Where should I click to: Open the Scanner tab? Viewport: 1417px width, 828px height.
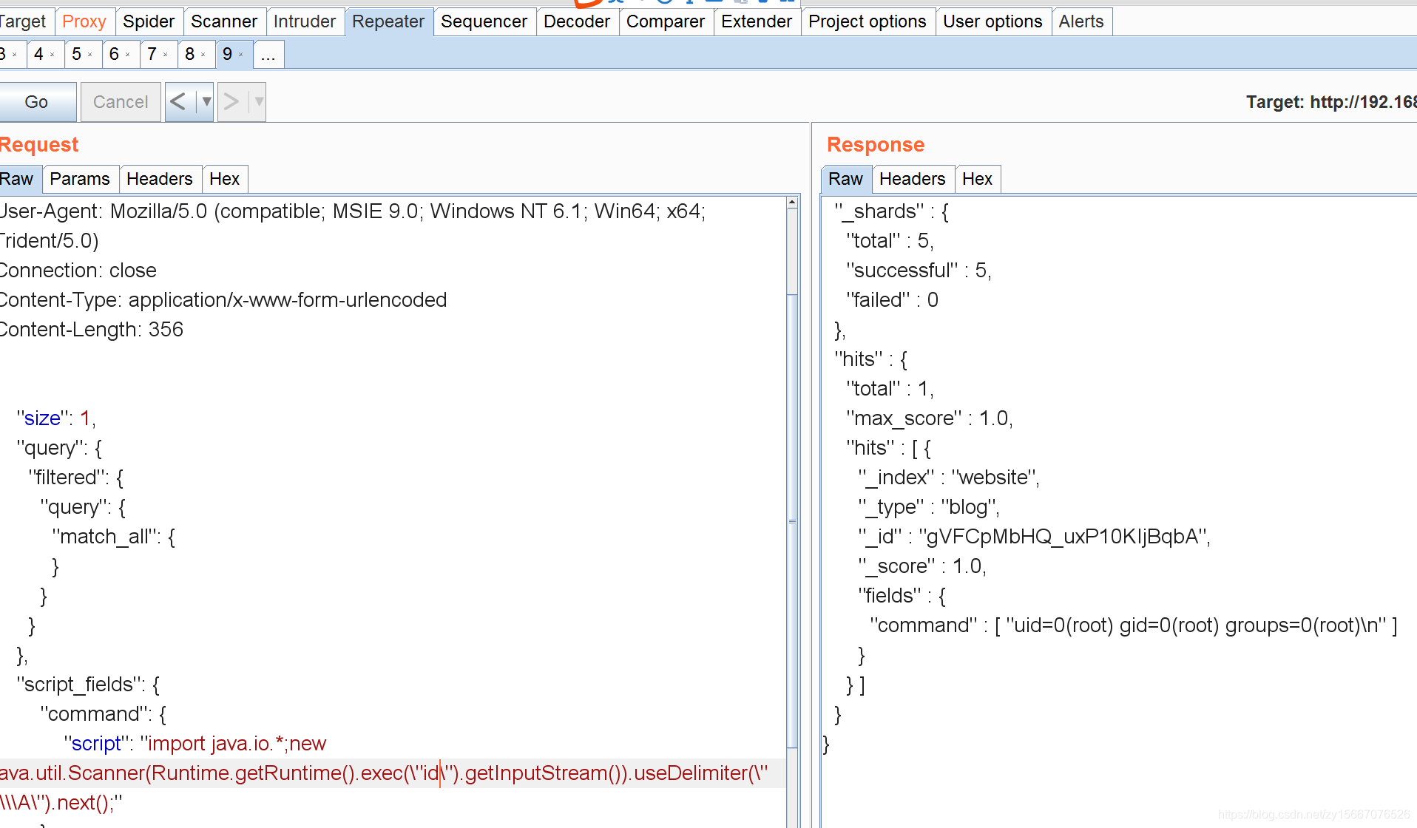[224, 21]
